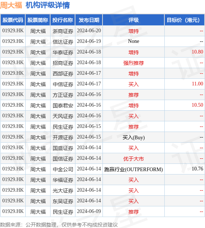Viewport: 205px width, 228px height.
Task: Click 跑赢行业(OUTPERFORM) rating from 中金公司
Action: [x=133, y=169]
